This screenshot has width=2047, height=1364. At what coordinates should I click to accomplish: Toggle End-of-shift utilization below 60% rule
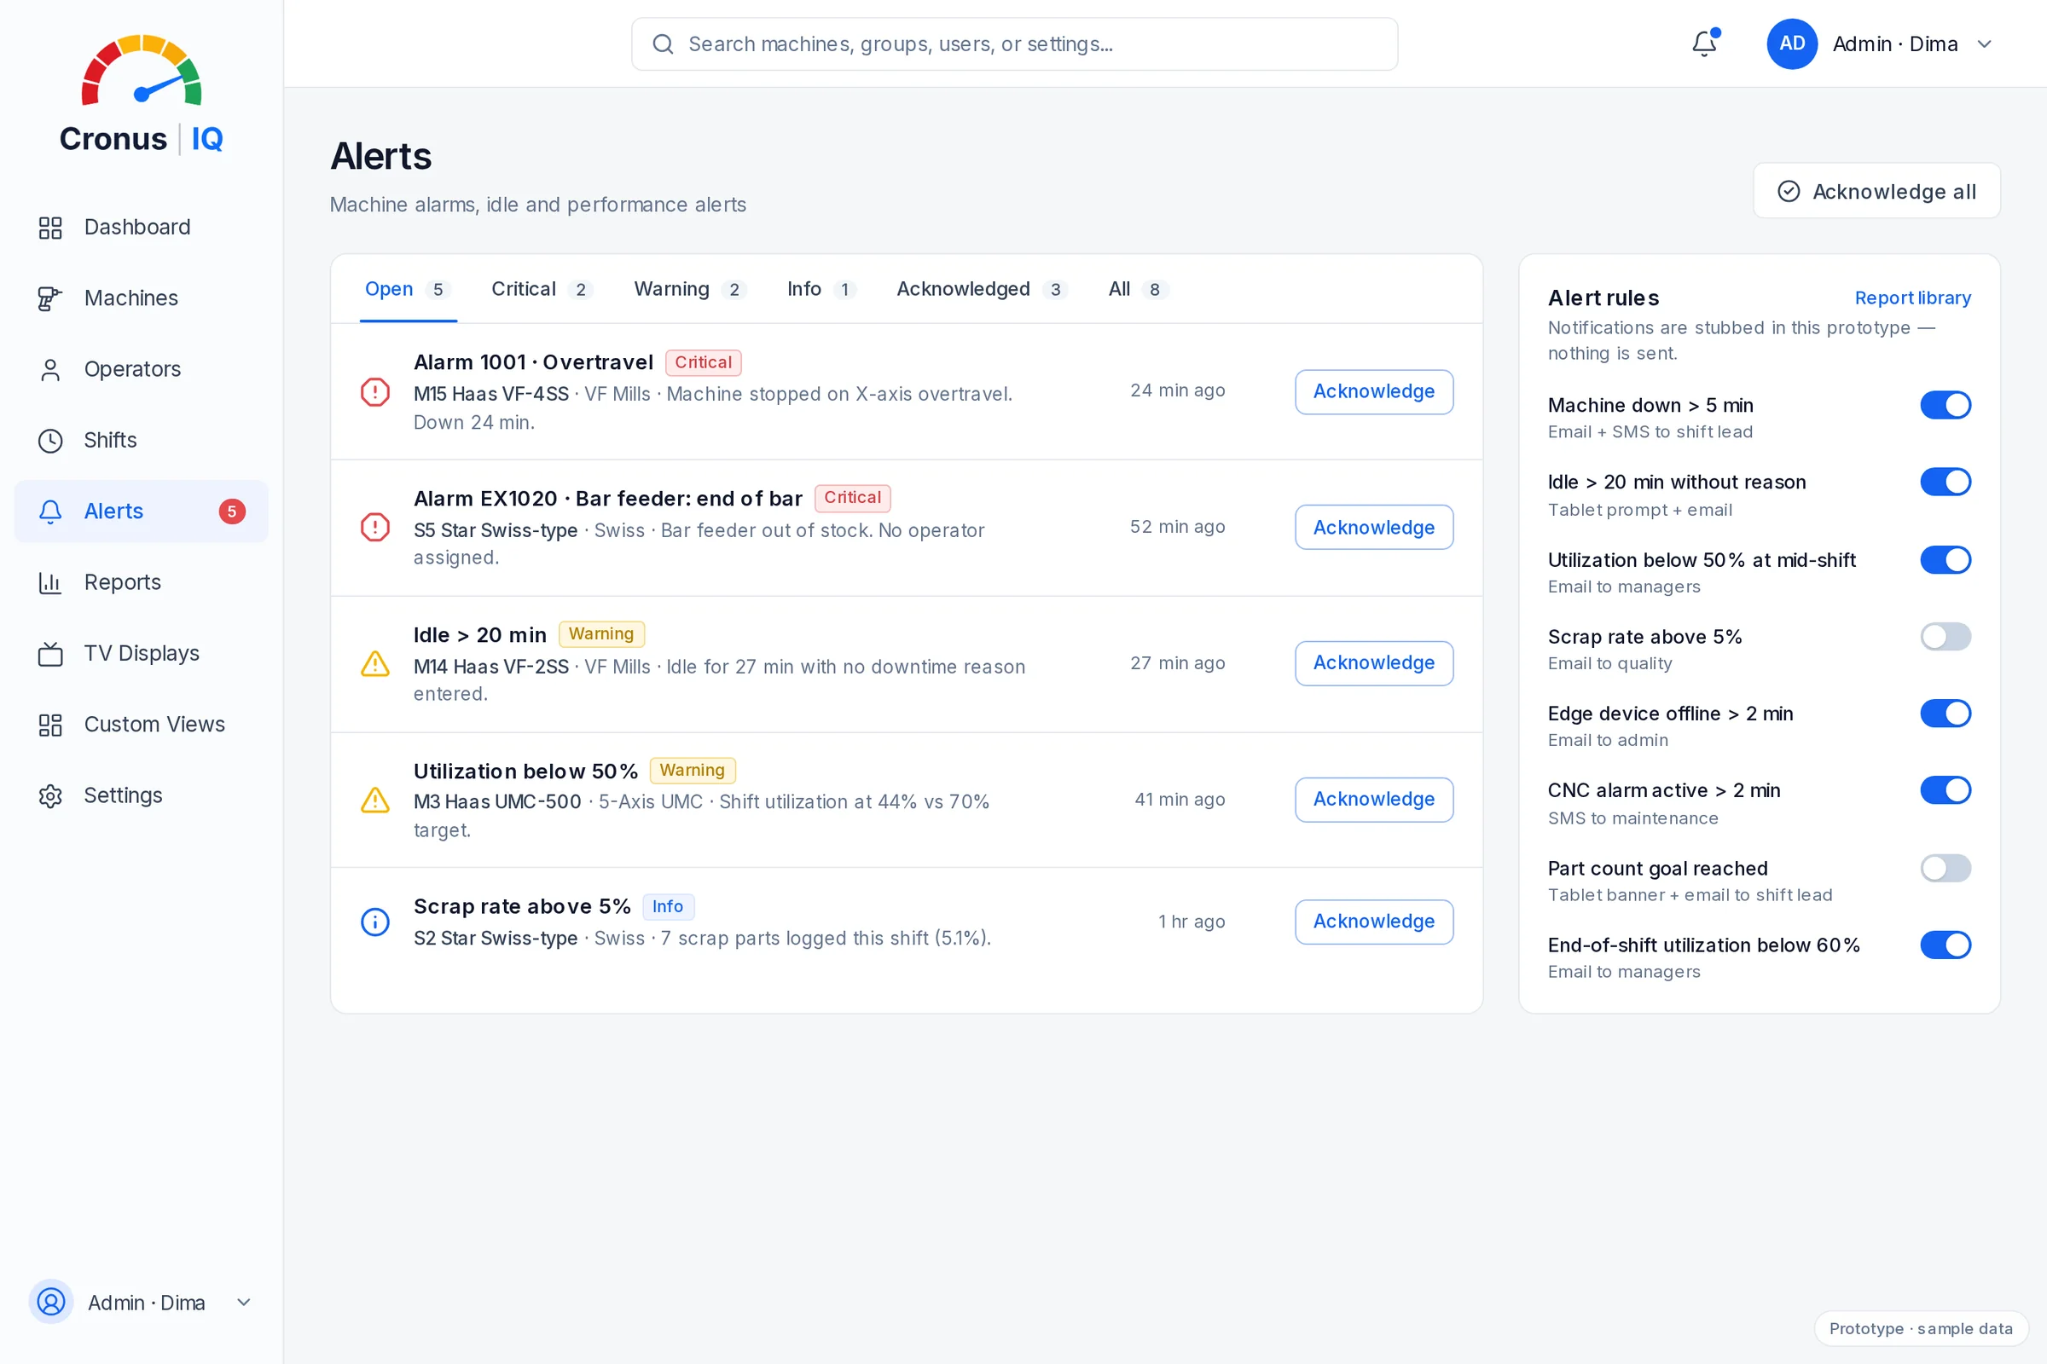1946,945
